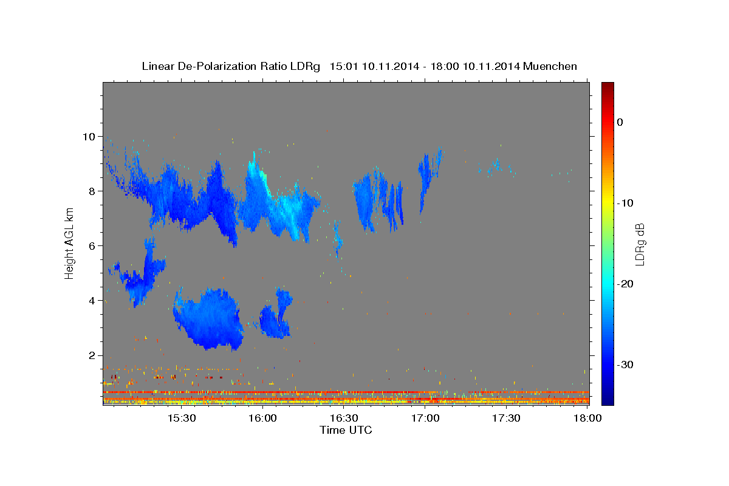Click the colorbar value '-20'

(x=626, y=284)
